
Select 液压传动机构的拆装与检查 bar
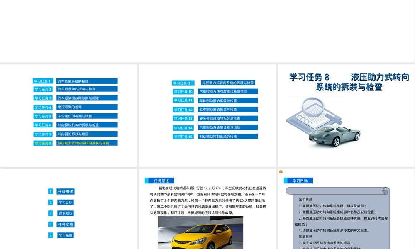coord(227,119)
